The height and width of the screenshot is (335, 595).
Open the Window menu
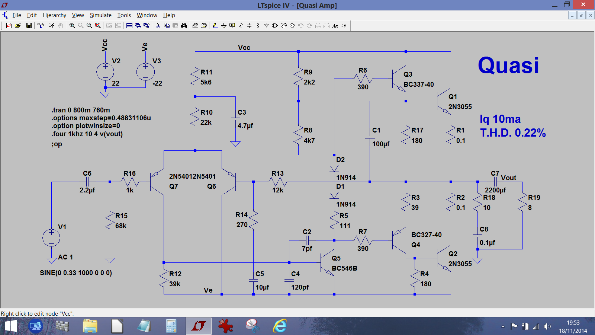(x=147, y=15)
